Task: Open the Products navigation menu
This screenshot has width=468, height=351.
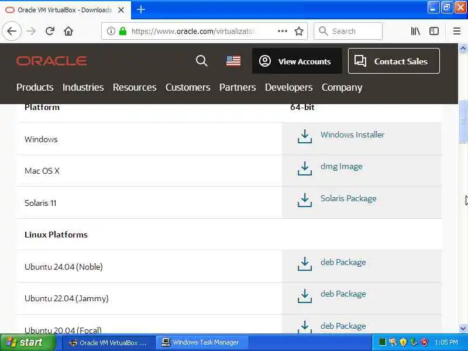Action: click(35, 87)
